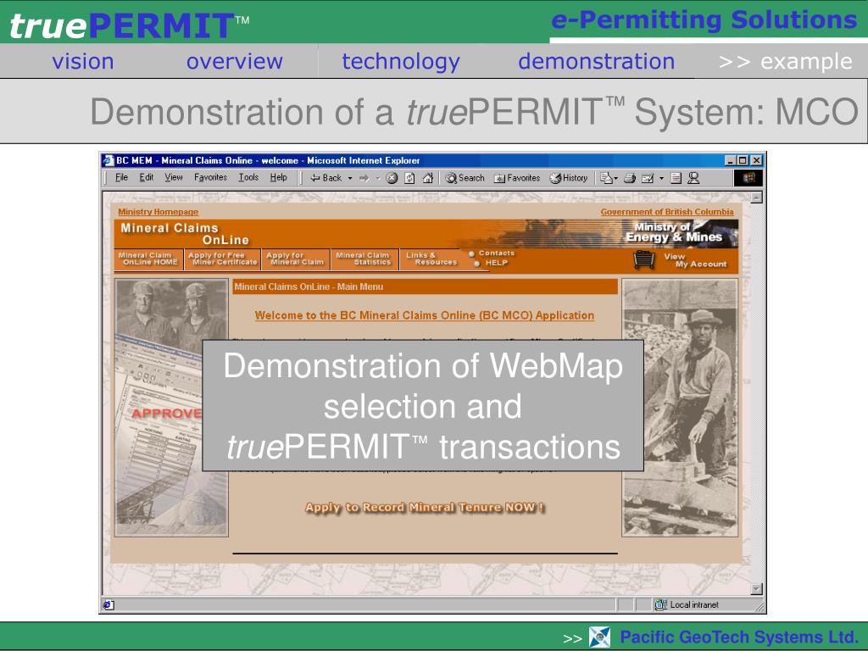Click the Contacts link

(x=497, y=253)
